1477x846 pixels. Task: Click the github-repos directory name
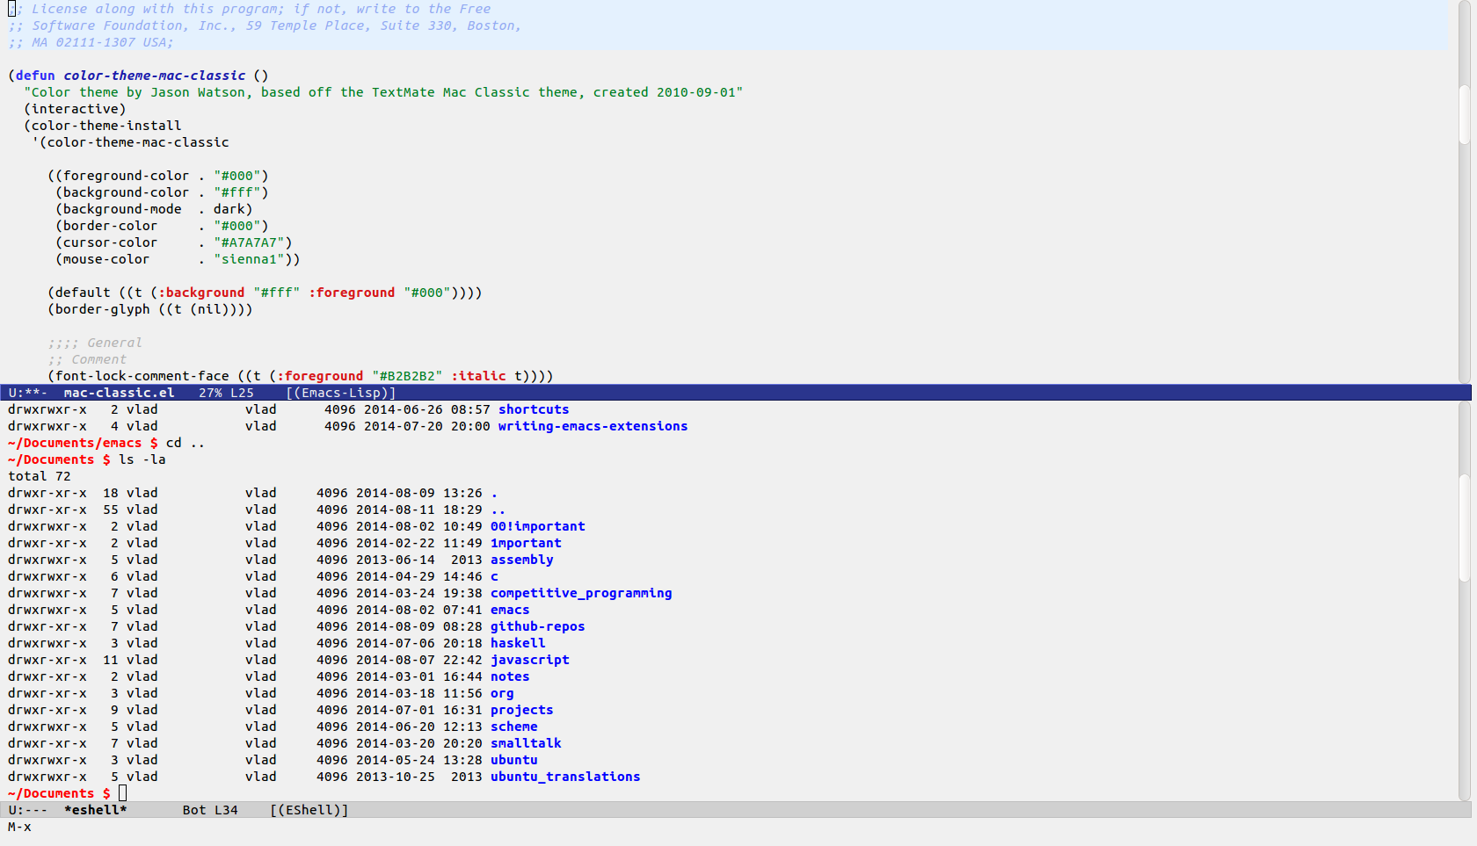click(537, 626)
